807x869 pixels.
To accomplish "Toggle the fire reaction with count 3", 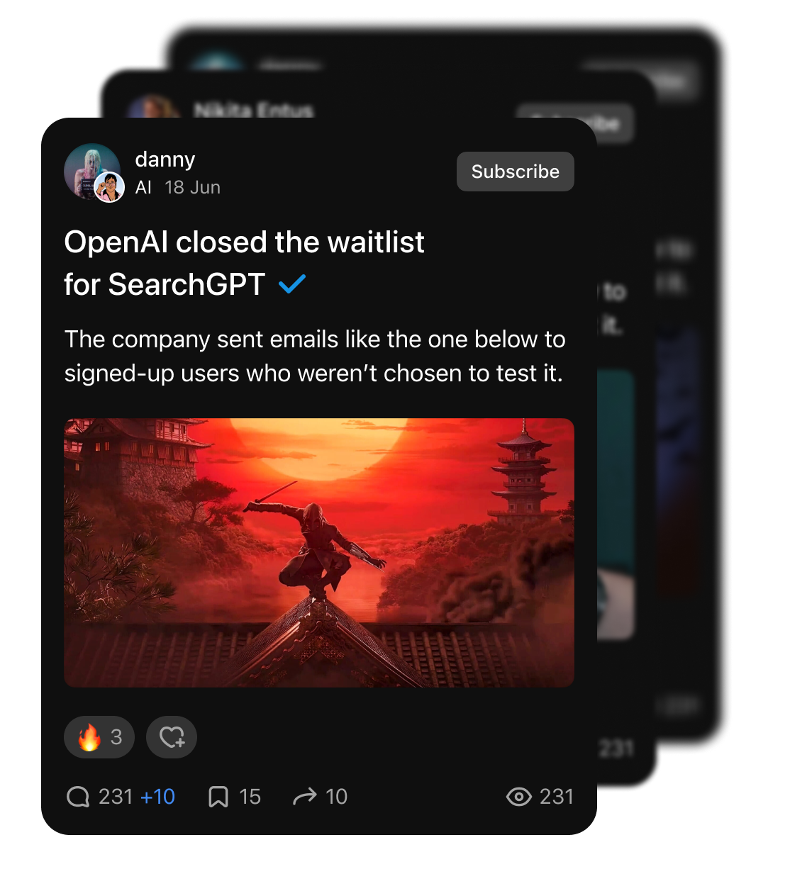I will point(99,737).
